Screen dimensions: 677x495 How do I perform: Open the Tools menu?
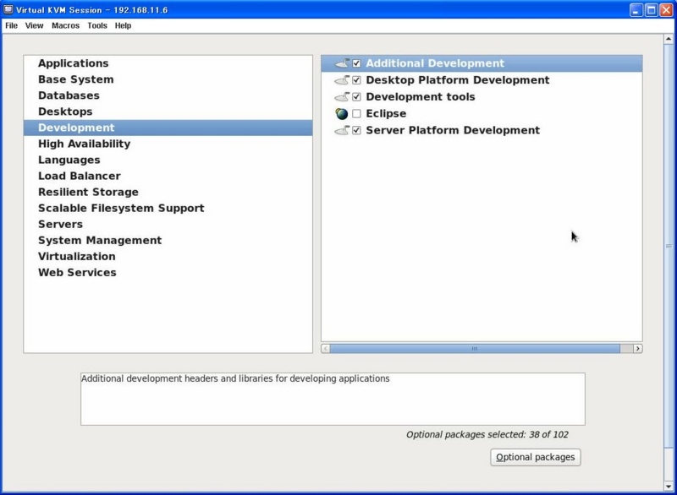(97, 25)
